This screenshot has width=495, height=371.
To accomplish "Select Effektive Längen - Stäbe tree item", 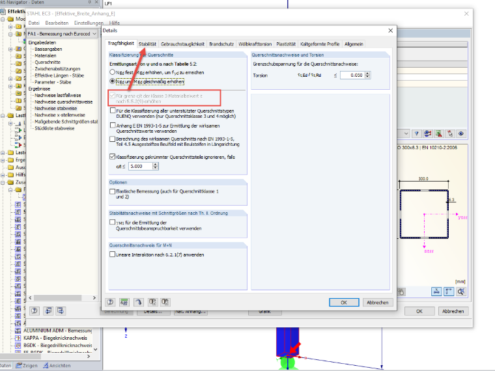I will coord(59,76).
